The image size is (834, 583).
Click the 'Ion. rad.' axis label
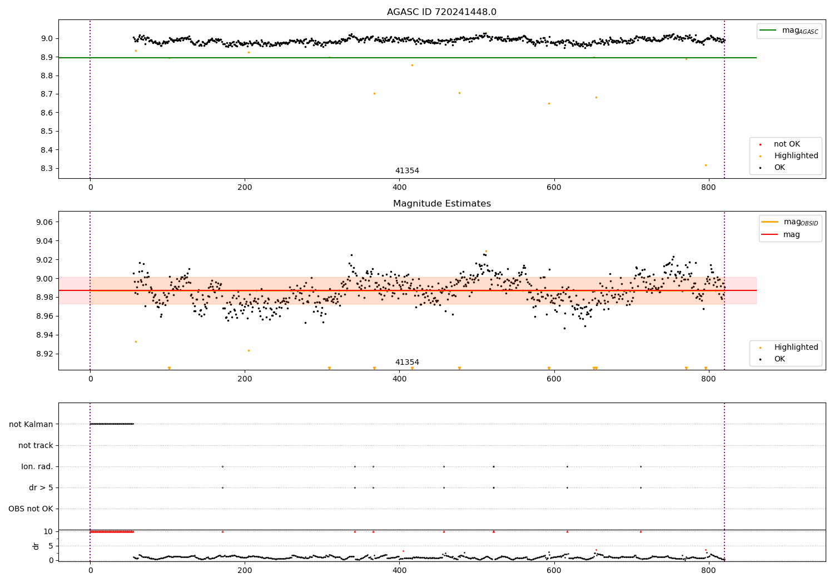pos(37,466)
